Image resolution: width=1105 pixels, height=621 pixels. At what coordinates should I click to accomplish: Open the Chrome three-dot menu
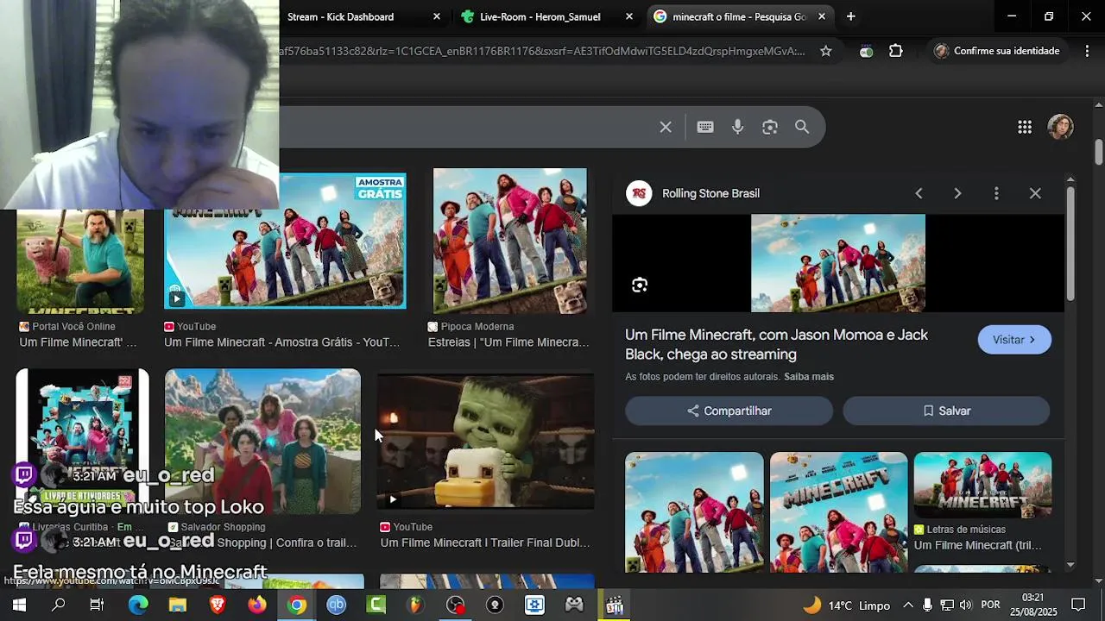[x=1085, y=51]
